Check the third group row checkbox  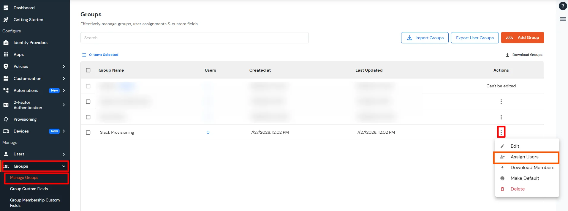88,117
